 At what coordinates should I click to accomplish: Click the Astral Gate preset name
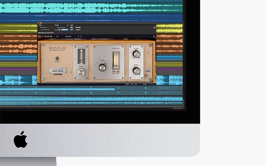pyautogui.click(x=68, y=36)
